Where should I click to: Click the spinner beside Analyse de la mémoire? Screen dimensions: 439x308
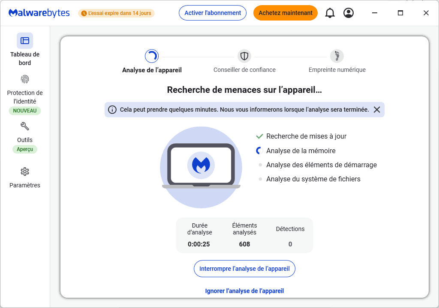tap(259, 151)
